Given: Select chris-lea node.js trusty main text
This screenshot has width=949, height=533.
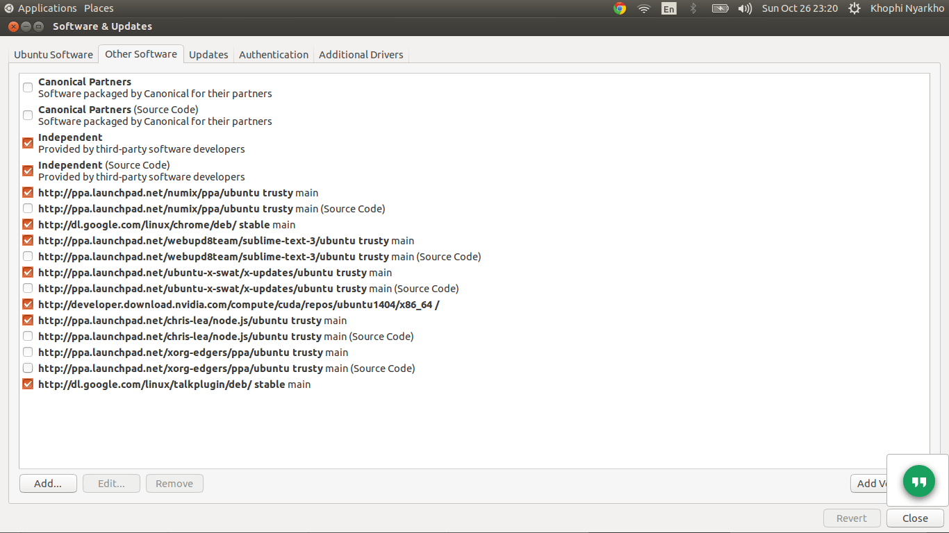Looking at the screenshot, I should click(192, 320).
